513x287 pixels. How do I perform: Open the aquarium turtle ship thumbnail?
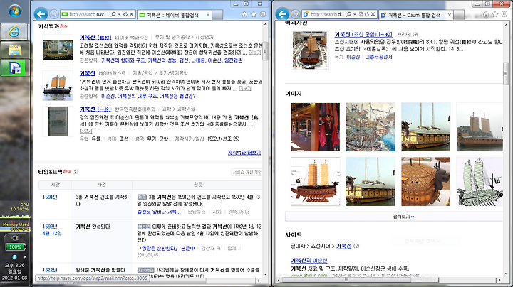(x=58, y=50)
